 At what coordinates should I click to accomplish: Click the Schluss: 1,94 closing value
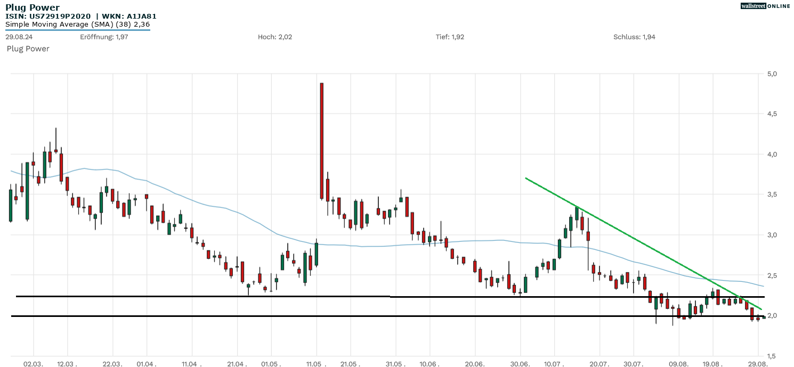[x=634, y=37]
